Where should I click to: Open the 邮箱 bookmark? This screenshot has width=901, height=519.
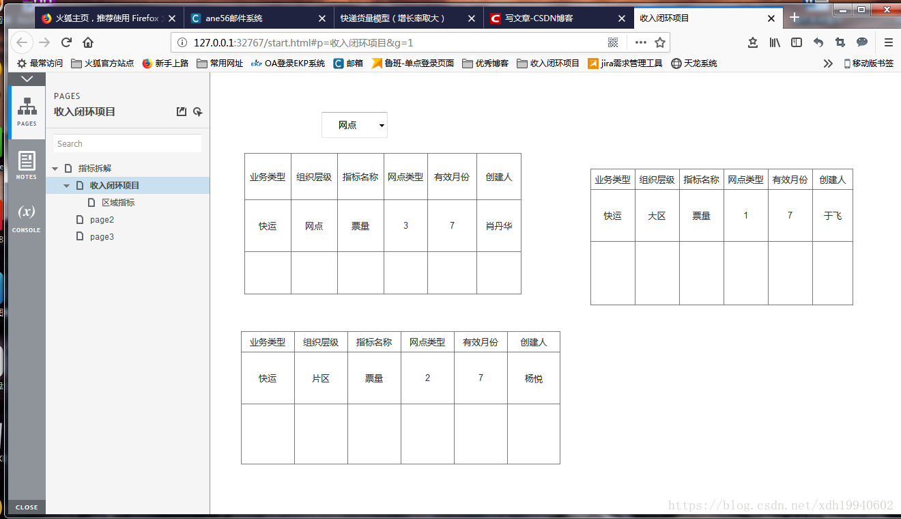click(x=348, y=64)
